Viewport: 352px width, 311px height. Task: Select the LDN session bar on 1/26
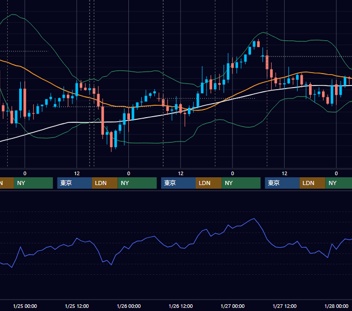point(209,183)
